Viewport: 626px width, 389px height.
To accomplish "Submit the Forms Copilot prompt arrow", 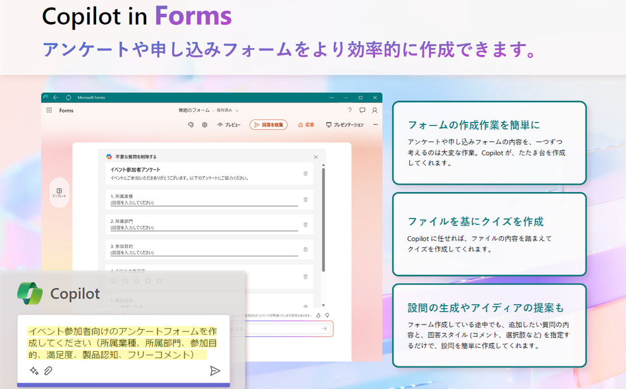I will tap(324, 329).
